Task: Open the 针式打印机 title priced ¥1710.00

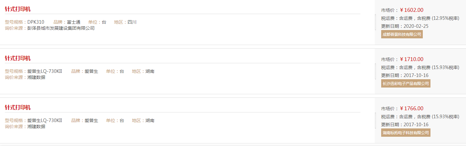Action: 18,58
